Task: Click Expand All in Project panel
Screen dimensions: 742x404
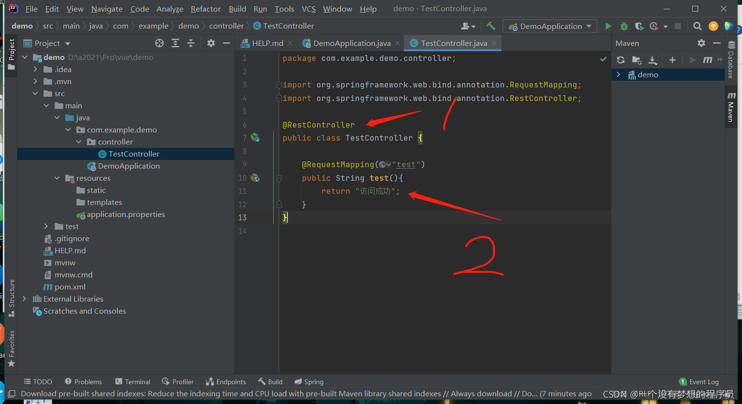Action: [x=175, y=43]
